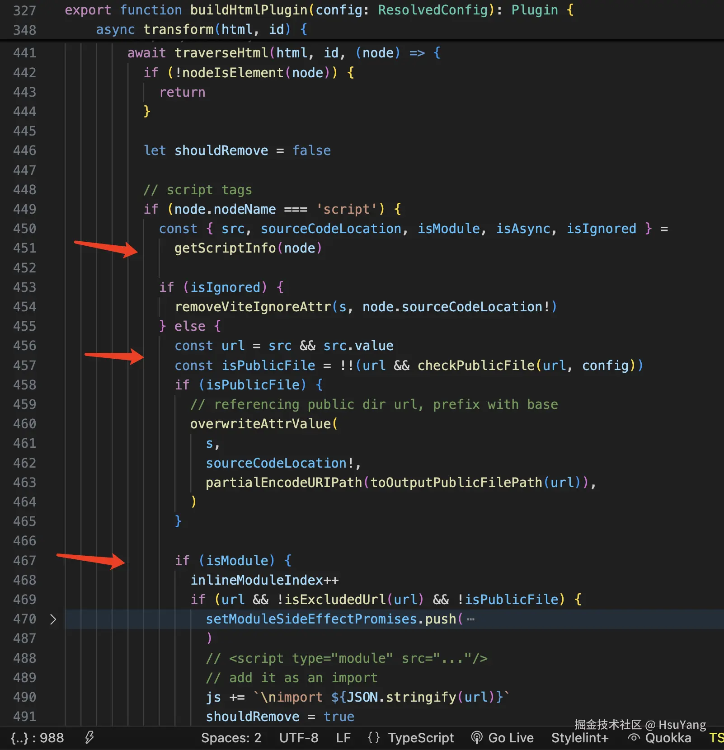Click 'removeViteIgnoreAttr' on line 454
Screen dimensions: 724x750
[253, 307]
